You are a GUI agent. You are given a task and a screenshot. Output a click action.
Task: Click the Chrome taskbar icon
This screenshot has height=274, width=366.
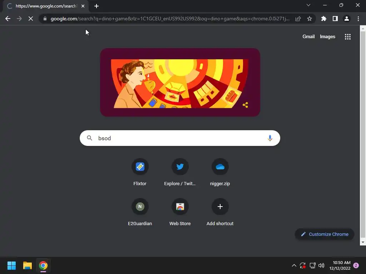pyautogui.click(x=43, y=265)
